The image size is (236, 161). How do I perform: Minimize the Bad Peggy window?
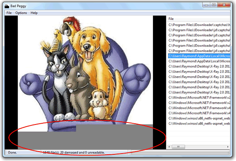point(206,5)
